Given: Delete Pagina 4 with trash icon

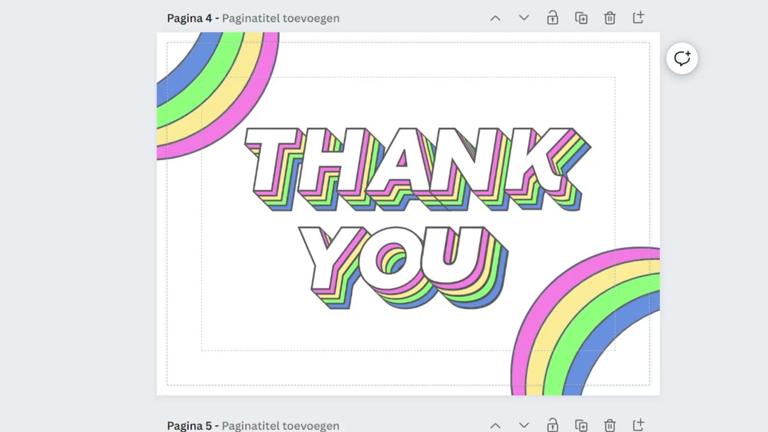Looking at the screenshot, I should click(x=610, y=18).
